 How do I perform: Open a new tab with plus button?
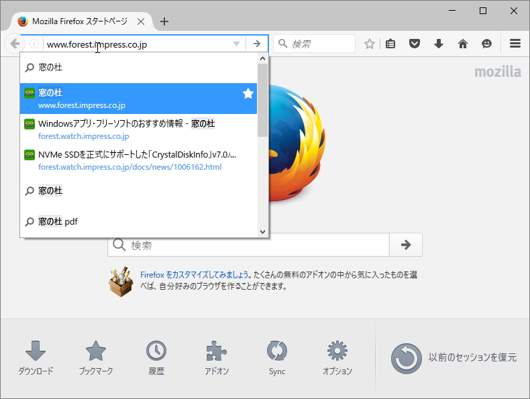pyautogui.click(x=164, y=21)
